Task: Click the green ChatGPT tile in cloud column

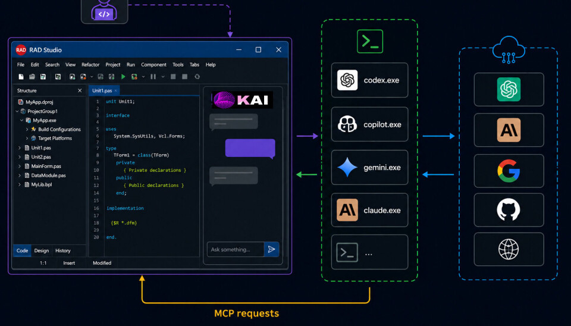Action: [x=509, y=89]
